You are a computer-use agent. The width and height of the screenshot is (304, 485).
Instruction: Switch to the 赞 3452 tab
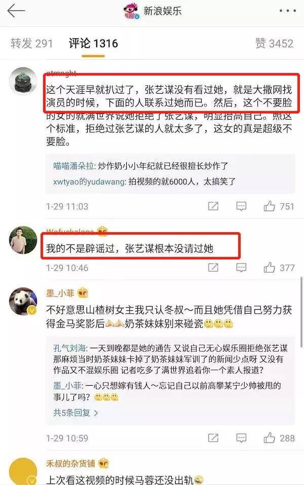point(274,43)
